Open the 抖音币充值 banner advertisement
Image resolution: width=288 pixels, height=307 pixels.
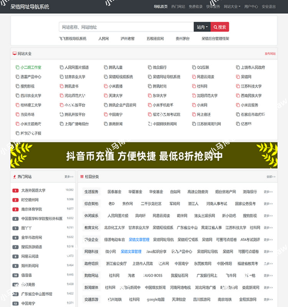tap(144, 155)
